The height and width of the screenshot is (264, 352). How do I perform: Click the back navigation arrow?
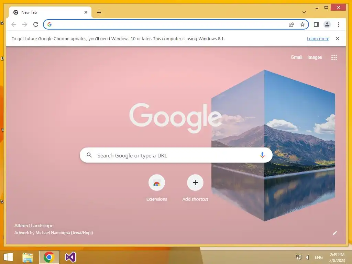click(x=14, y=24)
